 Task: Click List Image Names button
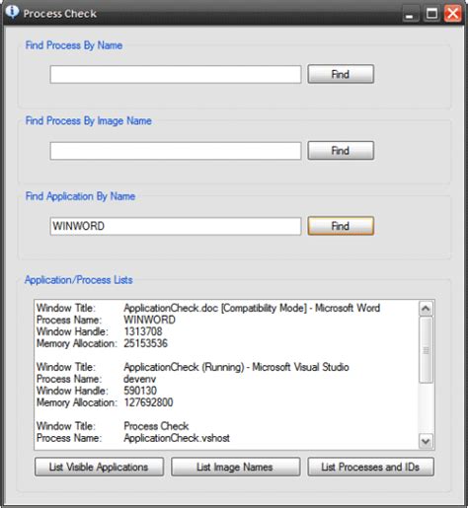[x=235, y=467]
